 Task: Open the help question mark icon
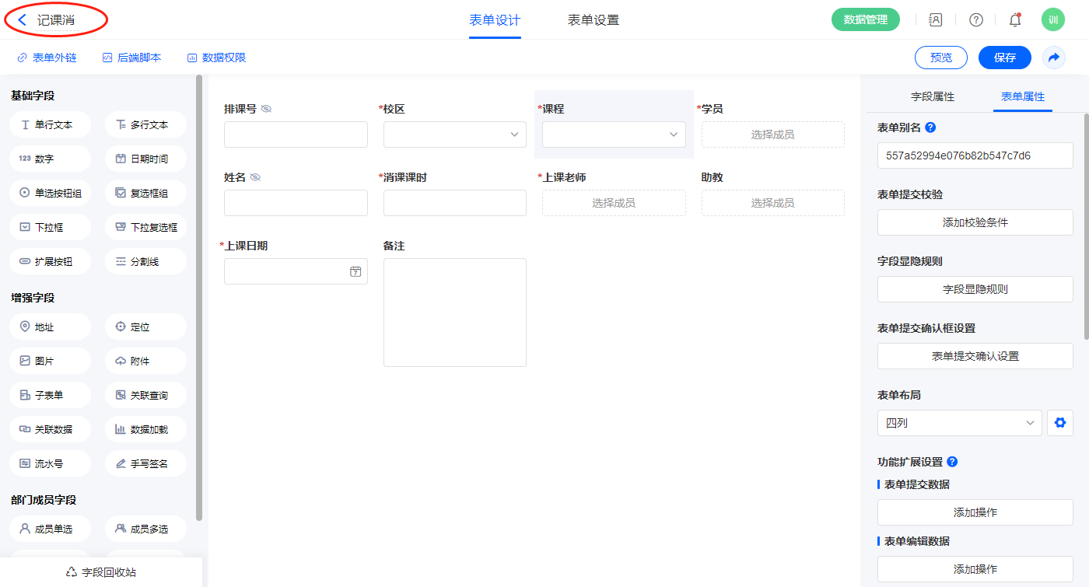(x=975, y=20)
